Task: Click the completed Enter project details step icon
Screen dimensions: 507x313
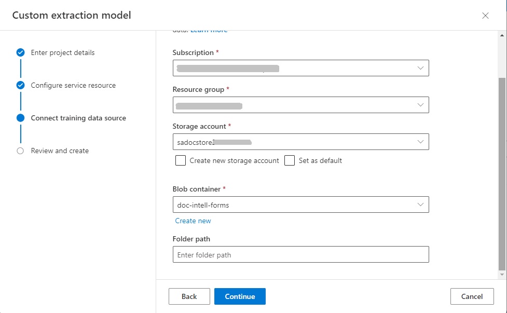Action: click(20, 52)
